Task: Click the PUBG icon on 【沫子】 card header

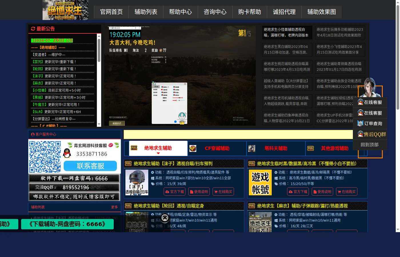Action: (x=128, y=164)
